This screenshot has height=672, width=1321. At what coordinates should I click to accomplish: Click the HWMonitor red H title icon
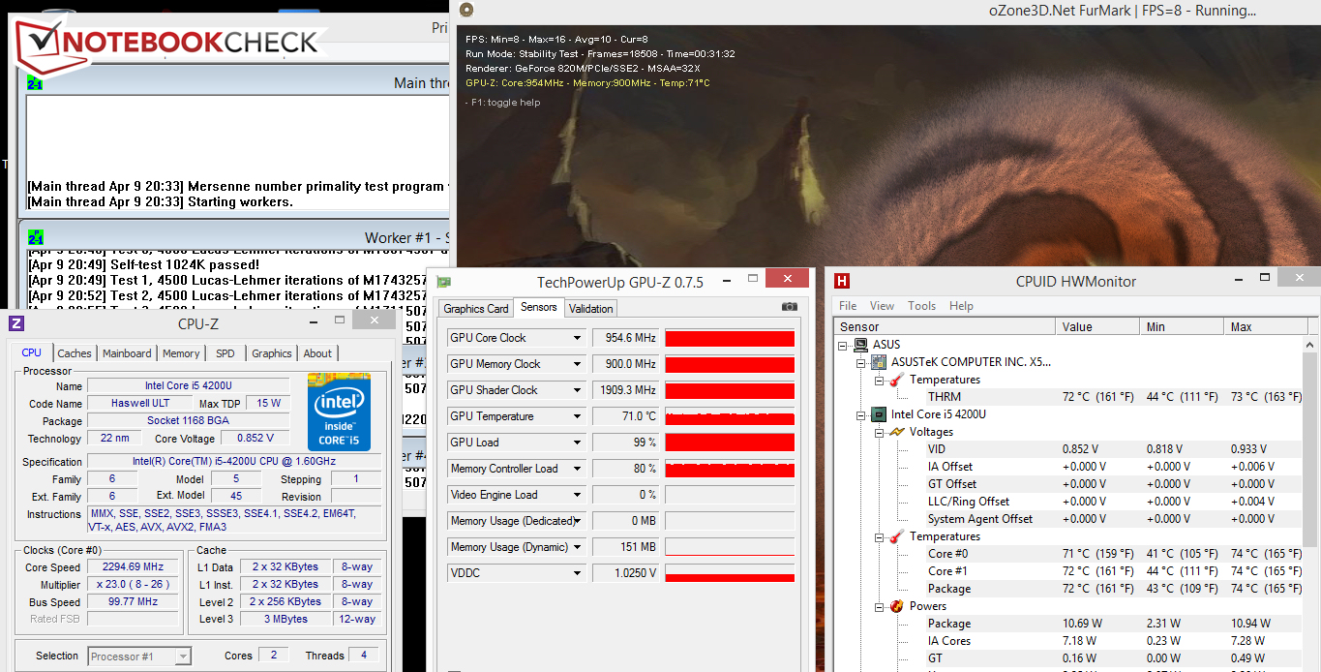tap(842, 281)
